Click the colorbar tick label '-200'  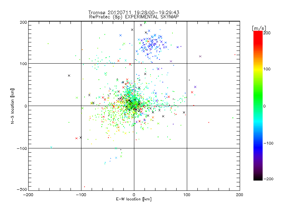pyautogui.click(x=268, y=179)
